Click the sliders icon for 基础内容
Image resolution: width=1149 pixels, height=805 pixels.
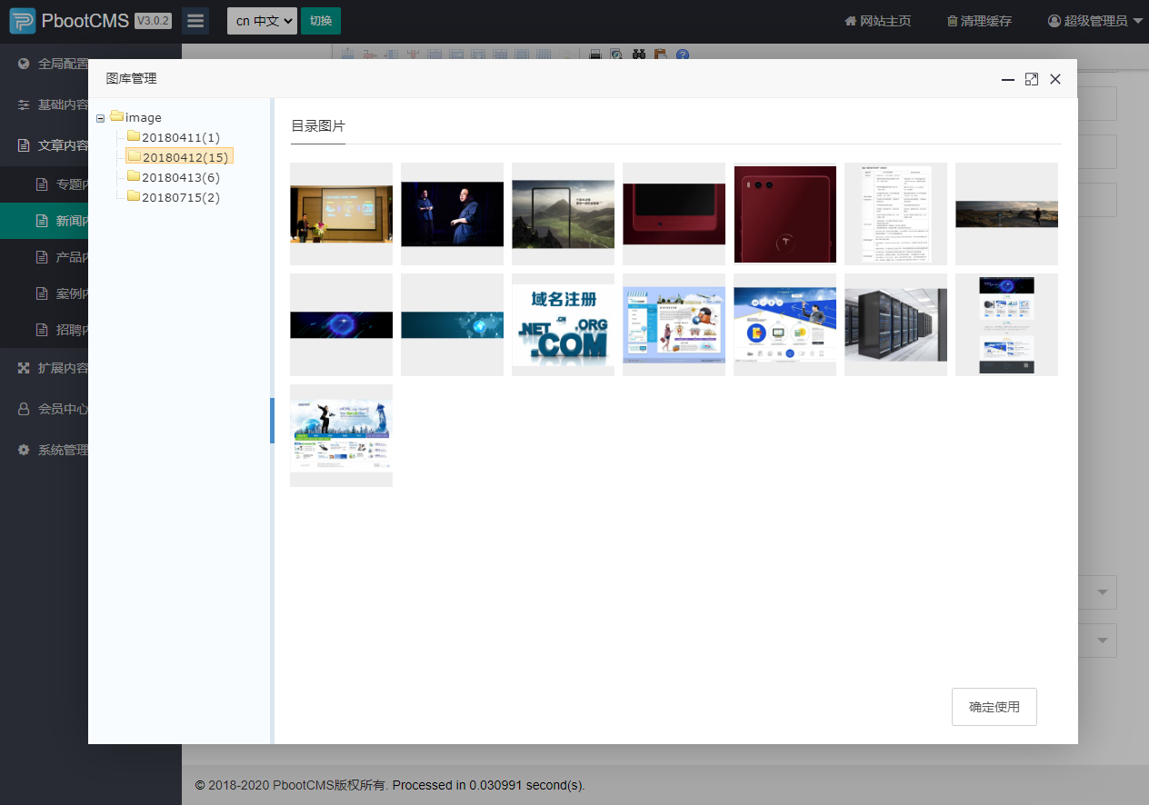(x=23, y=104)
